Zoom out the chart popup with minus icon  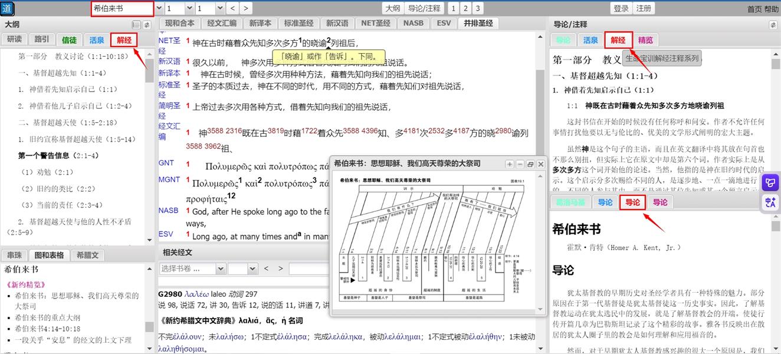[x=520, y=164]
